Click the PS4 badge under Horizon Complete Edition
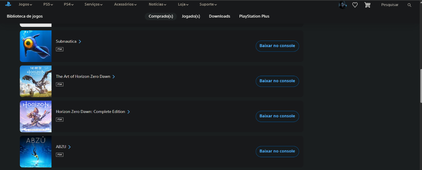 (x=59, y=119)
